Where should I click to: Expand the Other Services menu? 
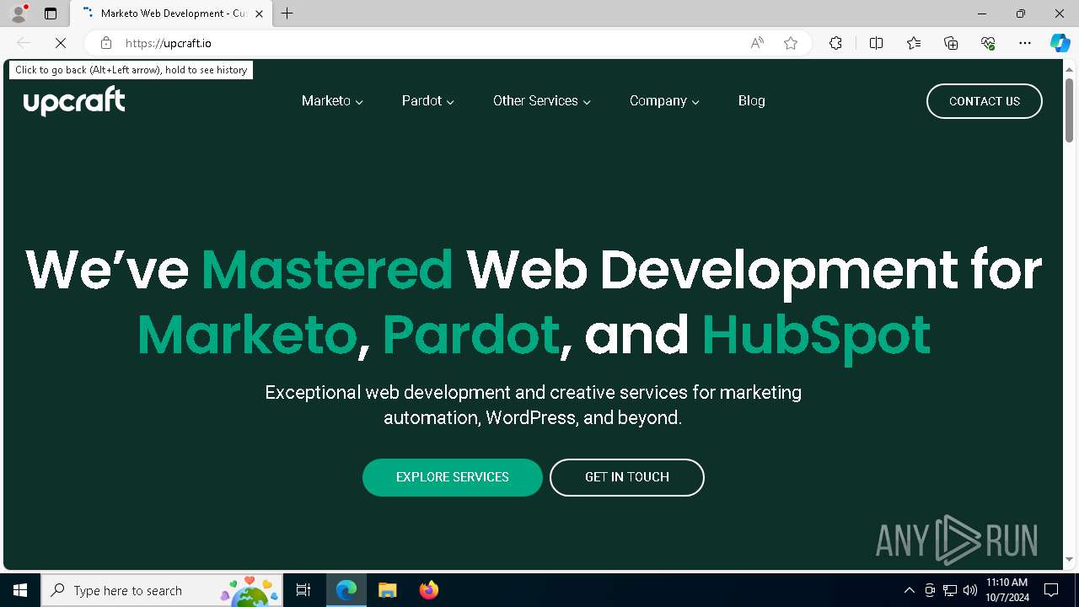[542, 101]
